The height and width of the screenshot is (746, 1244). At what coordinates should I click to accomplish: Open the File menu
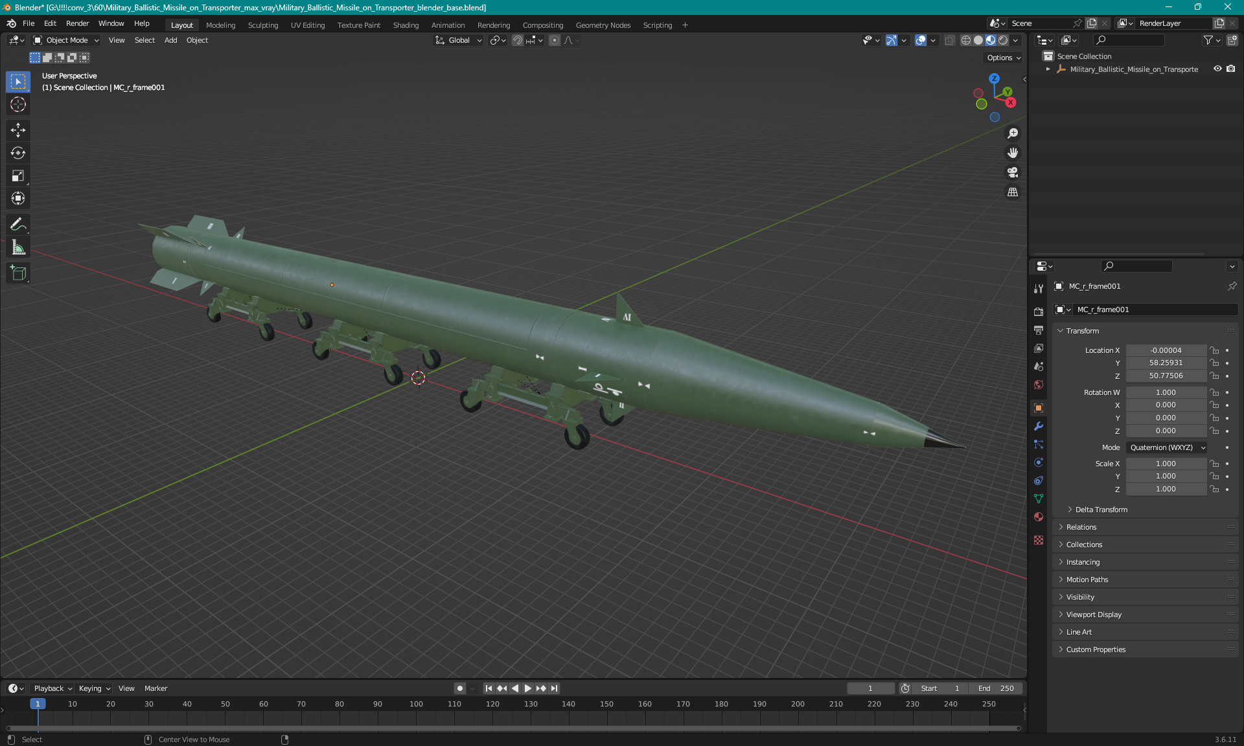(29, 23)
